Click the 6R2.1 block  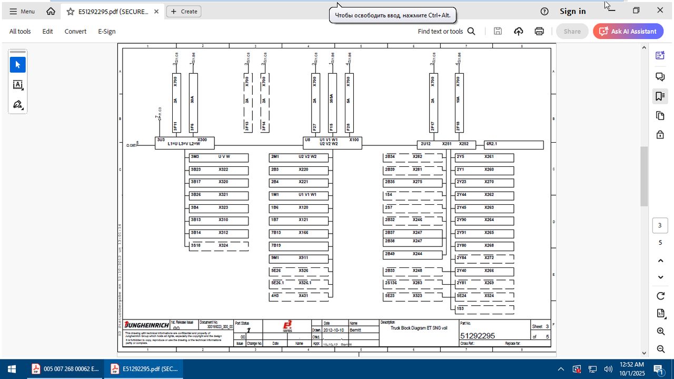click(x=514, y=145)
